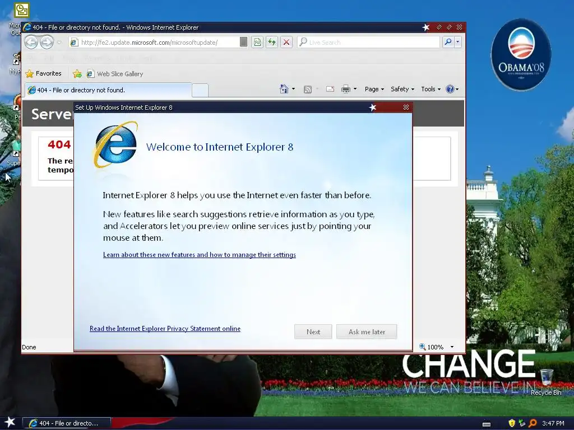Click the page icon left of the URL
This screenshot has width=574, height=430.
74,43
